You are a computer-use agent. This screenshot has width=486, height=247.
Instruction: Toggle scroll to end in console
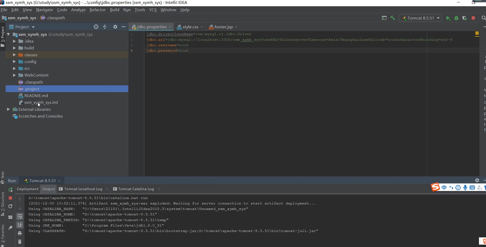tap(20, 225)
